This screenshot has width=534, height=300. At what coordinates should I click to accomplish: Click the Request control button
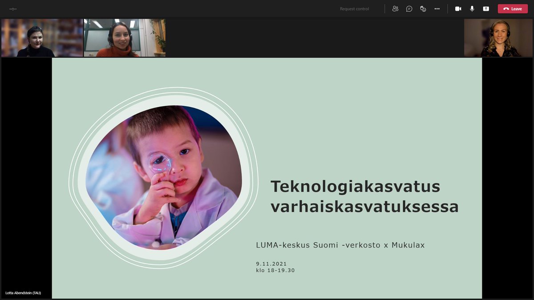[x=354, y=9]
